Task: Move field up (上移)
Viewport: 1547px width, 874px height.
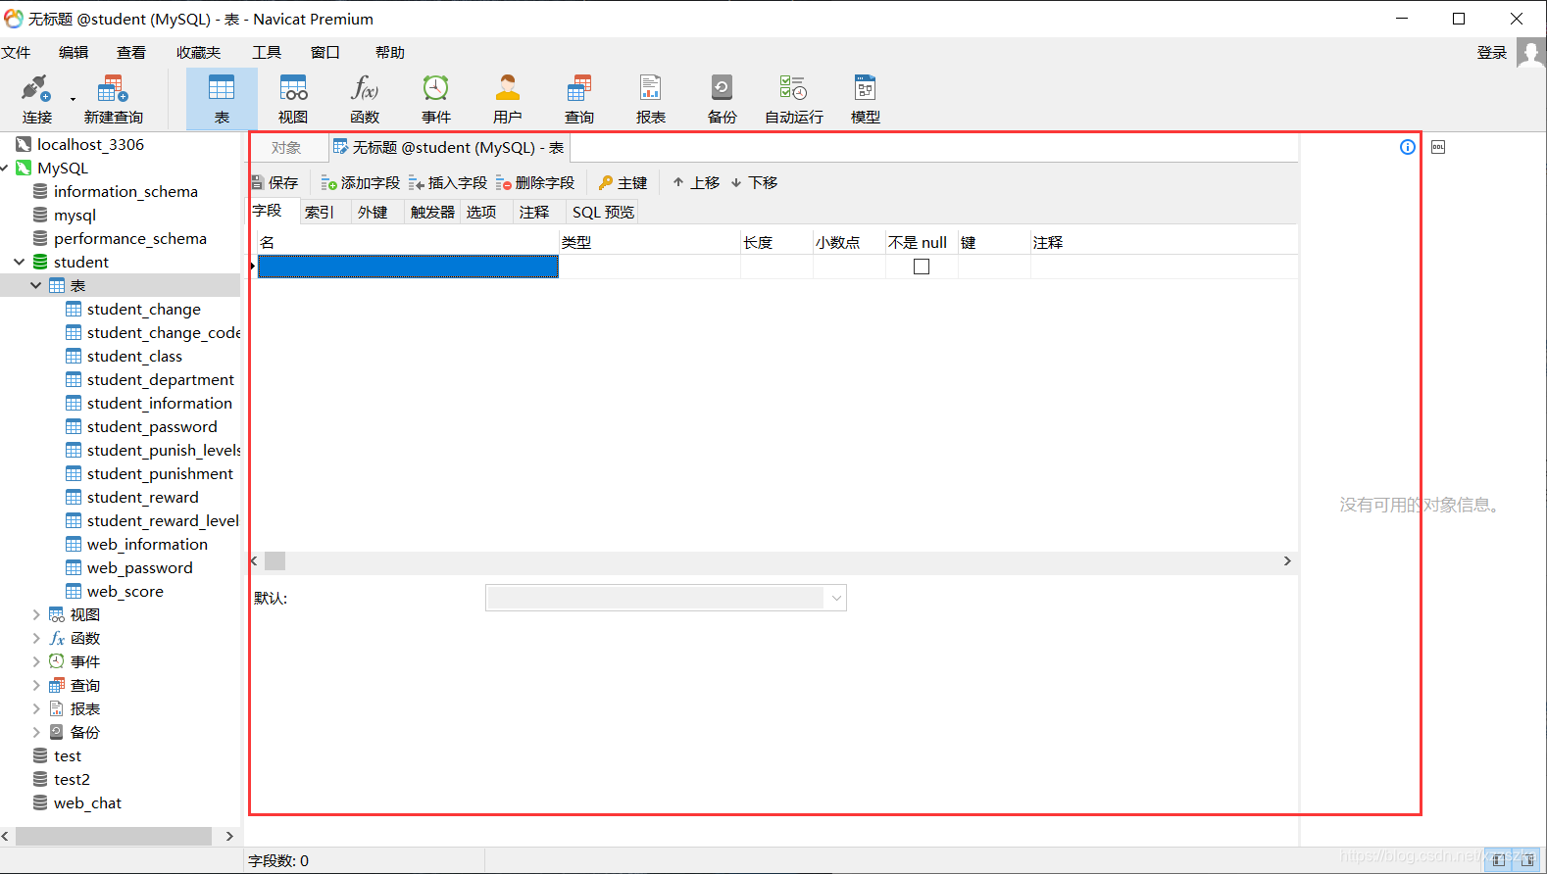Action: coord(696,182)
